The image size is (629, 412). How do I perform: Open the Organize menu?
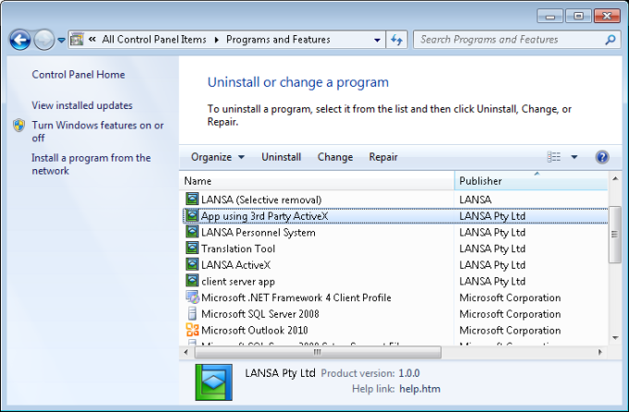[x=217, y=157]
